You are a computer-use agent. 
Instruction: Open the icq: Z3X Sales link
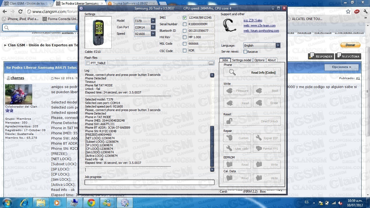253,20
